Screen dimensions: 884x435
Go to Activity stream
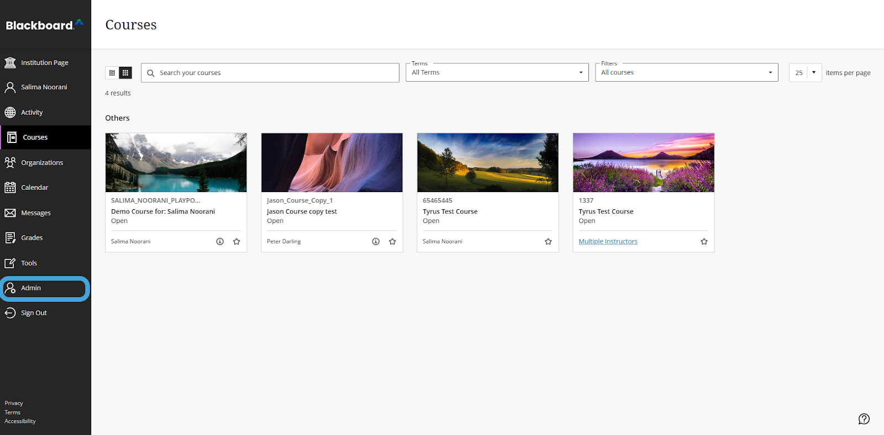[x=45, y=112]
